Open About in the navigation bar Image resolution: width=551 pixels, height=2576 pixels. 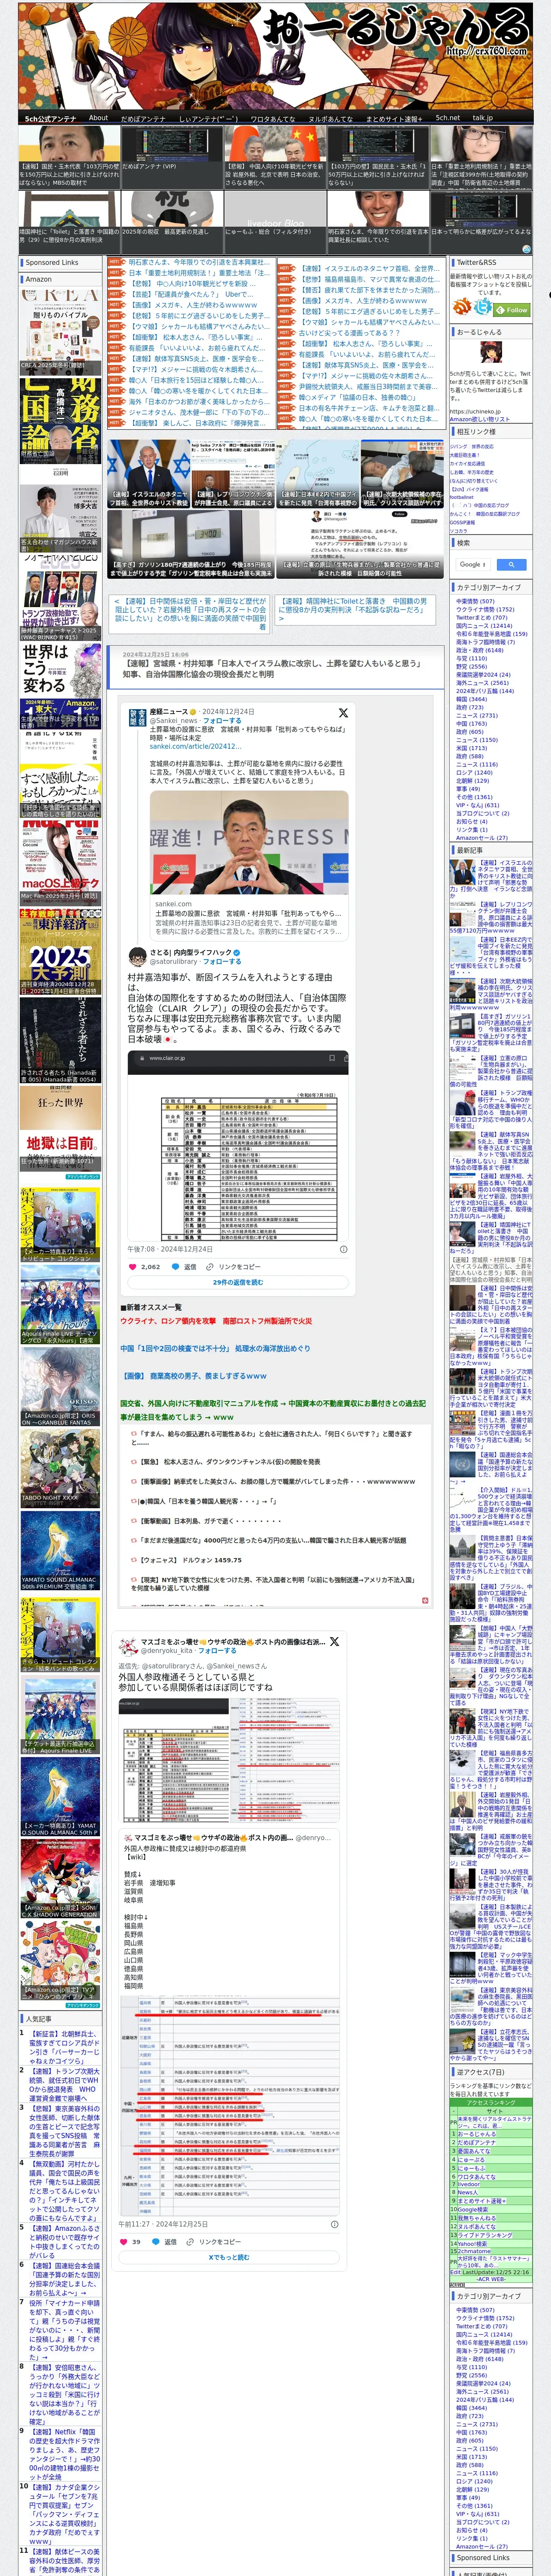[x=98, y=118]
